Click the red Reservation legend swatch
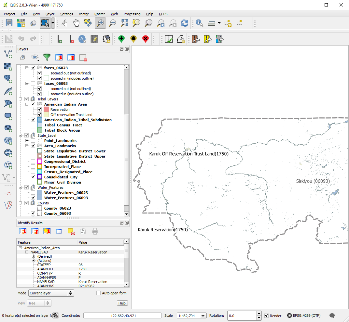The width and height of the screenshot is (349, 322). pos(46,109)
